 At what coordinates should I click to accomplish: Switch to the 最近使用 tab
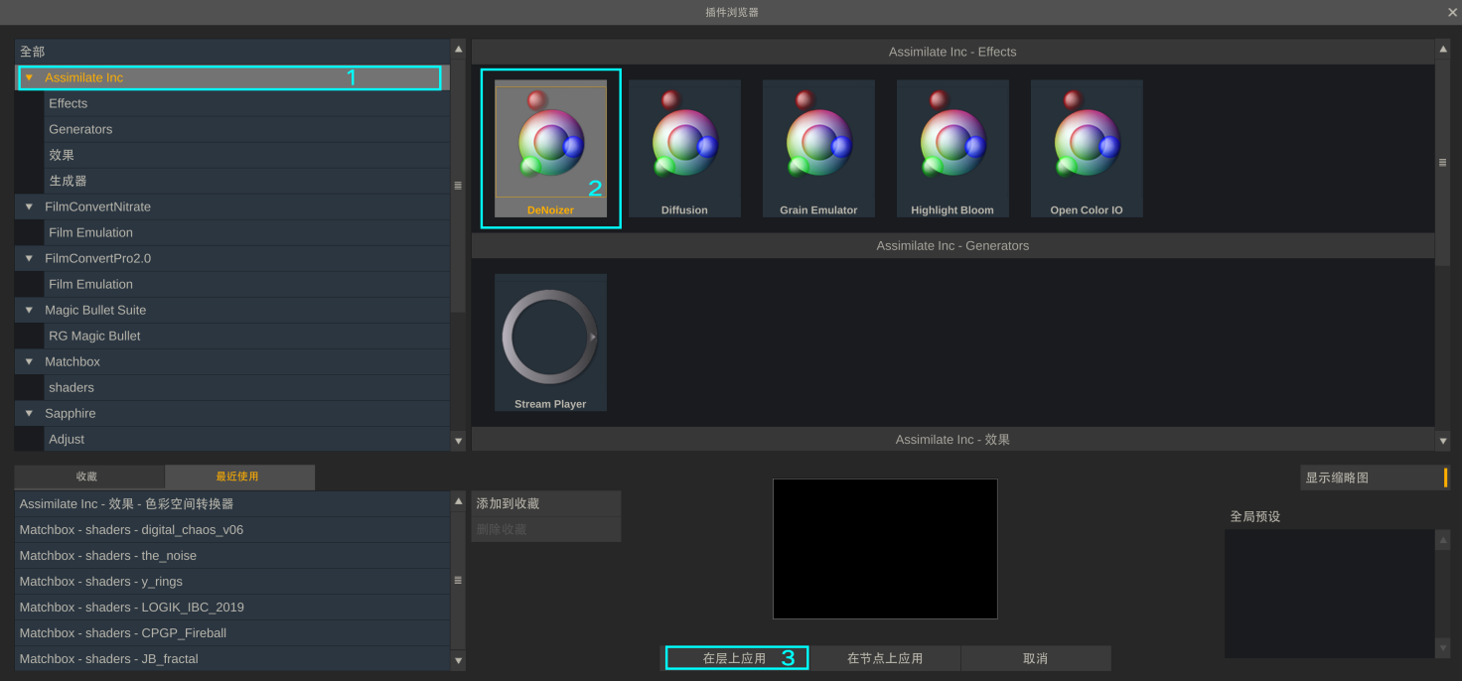click(239, 477)
